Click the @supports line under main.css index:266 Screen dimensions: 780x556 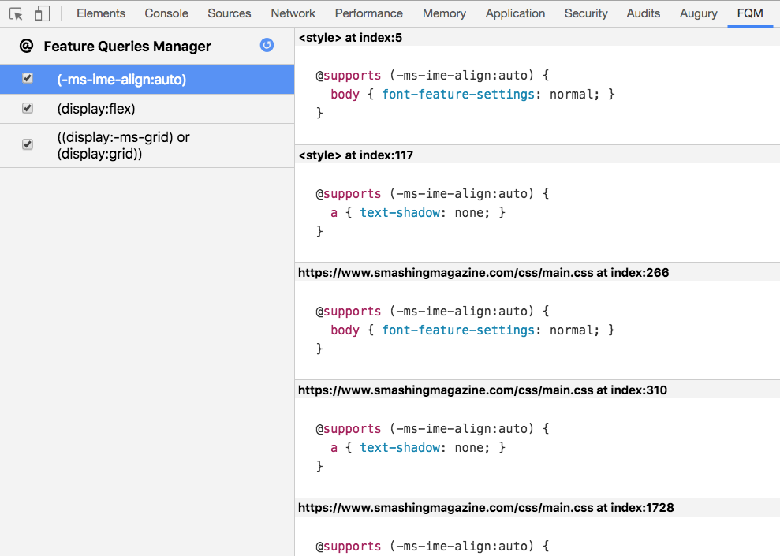coord(432,312)
